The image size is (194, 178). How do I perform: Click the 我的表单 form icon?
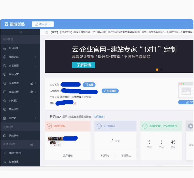5,136
